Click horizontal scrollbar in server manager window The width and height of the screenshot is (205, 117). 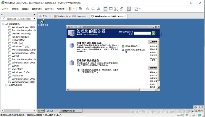104,90
